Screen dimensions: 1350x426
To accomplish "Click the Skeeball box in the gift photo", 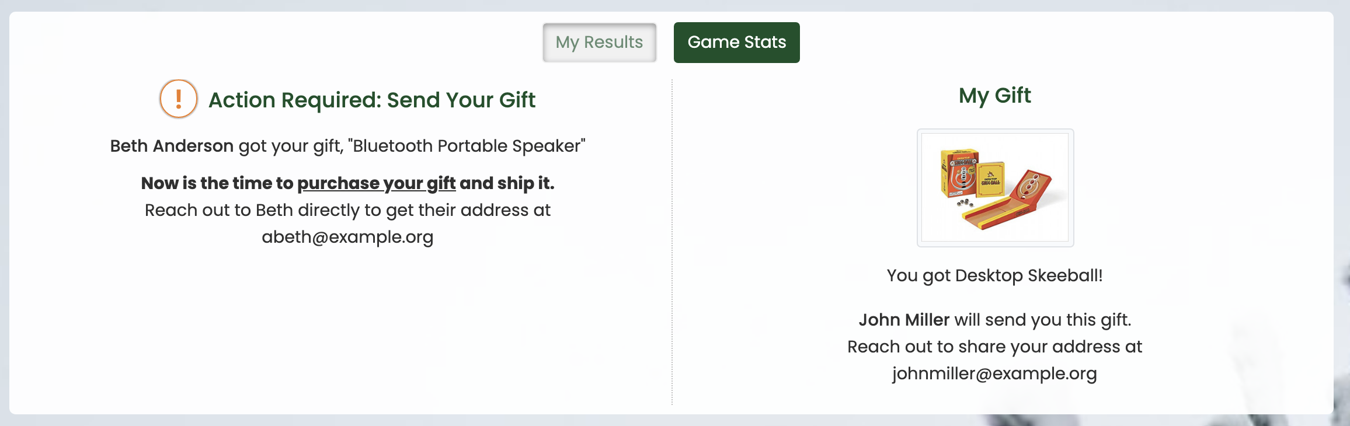I will coord(959,173).
